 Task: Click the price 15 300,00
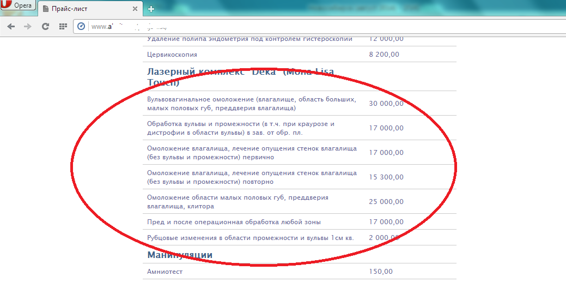click(x=386, y=177)
